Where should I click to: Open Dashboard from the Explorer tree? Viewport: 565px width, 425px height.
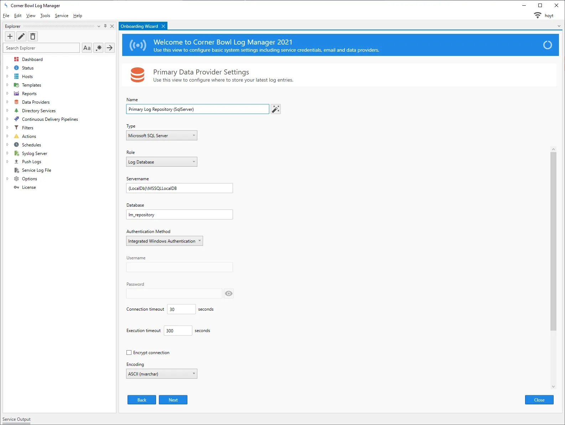[32, 59]
